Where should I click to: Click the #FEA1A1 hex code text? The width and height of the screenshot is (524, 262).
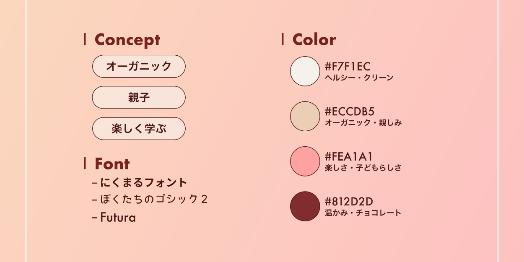349,156
